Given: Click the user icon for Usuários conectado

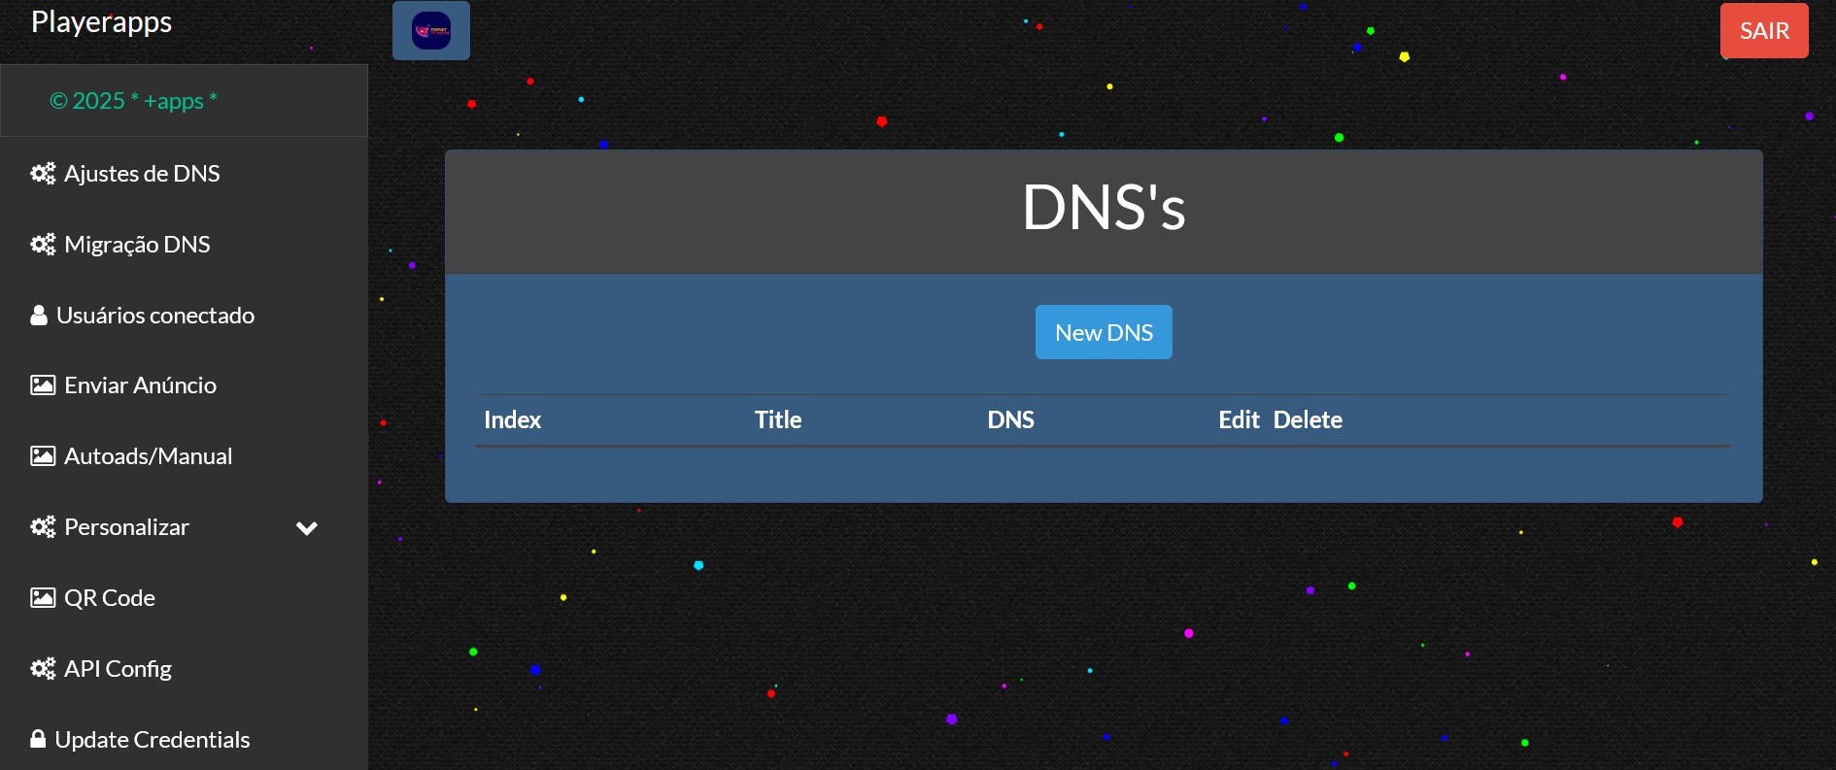Looking at the screenshot, I should pos(39,316).
